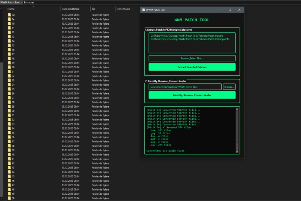The height and width of the screenshot is (201, 301).
Task: Click the Browse button beside path field
Action: tap(229, 87)
